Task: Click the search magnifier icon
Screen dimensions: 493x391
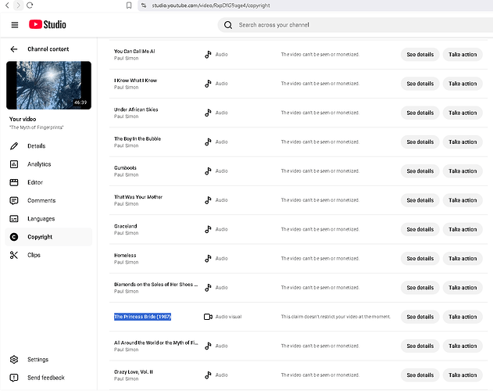Action: (228, 25)
